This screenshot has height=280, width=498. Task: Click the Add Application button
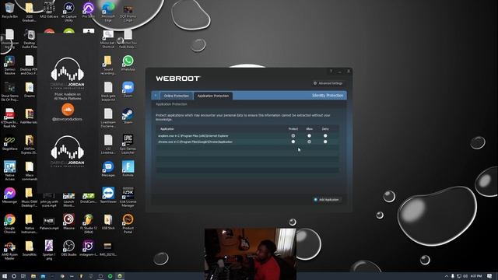tap(327, 200)
